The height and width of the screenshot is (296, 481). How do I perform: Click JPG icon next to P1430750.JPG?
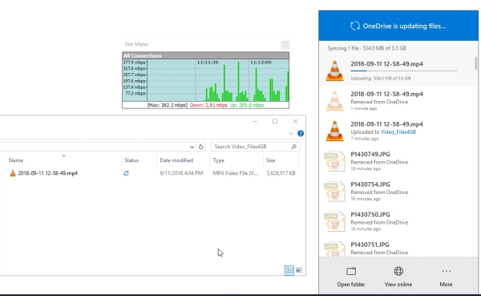click(x=334, y=221)
